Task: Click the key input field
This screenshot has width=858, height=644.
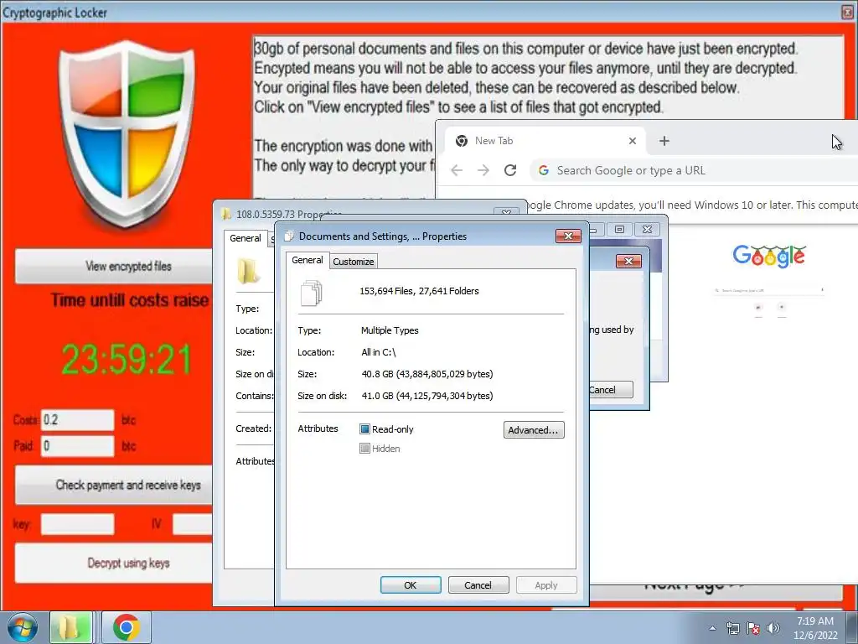Action: (78, 524)
